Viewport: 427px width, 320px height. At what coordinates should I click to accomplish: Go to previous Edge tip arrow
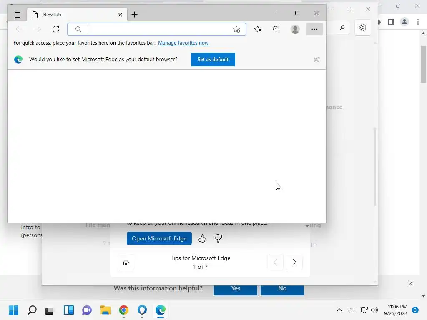click(x=275, y=262)
